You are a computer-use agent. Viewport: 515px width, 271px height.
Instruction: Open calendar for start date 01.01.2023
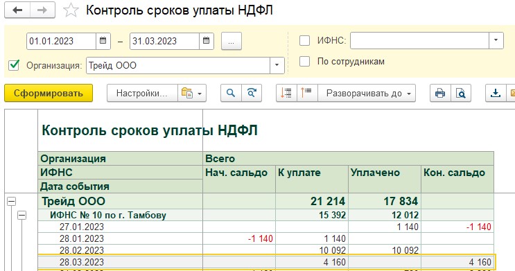[103, 41]
